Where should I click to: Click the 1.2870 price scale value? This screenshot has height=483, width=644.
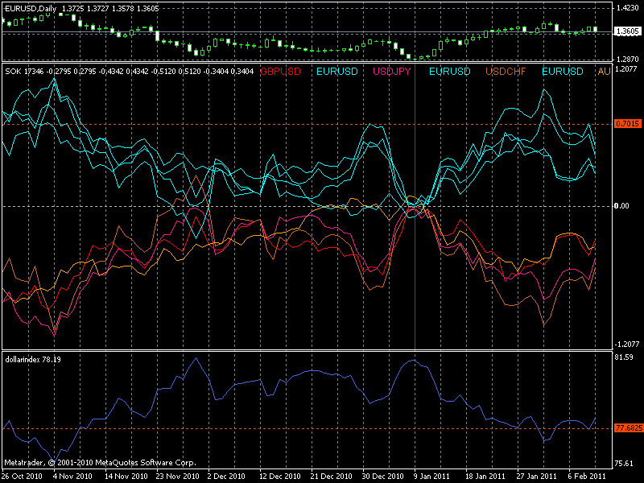628,59
